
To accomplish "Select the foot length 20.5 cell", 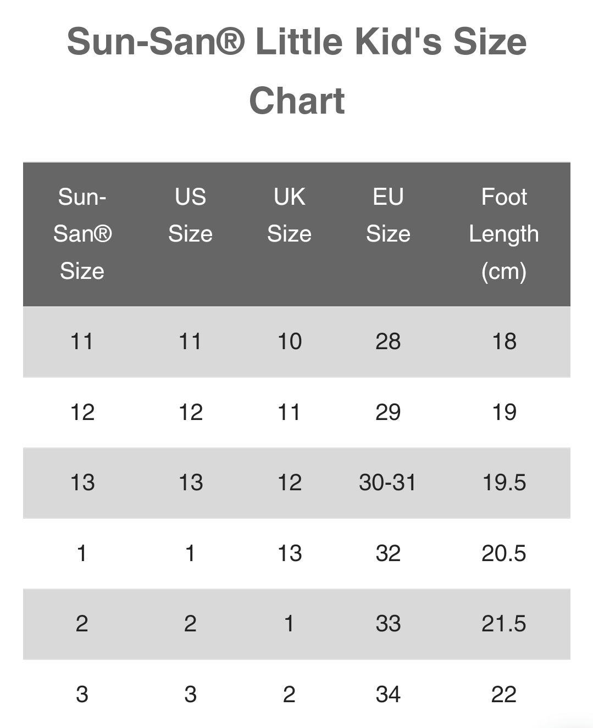I will (503, 553).
